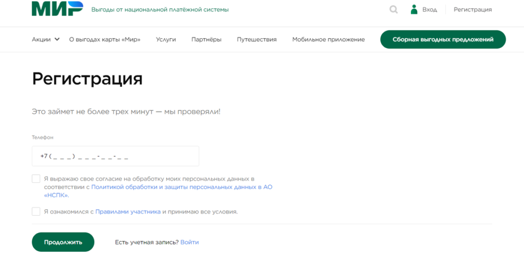Select Путешествия in the navigation bar
Image resolution: width=524 pixels, height=257 pixels.
click(256, 39)
